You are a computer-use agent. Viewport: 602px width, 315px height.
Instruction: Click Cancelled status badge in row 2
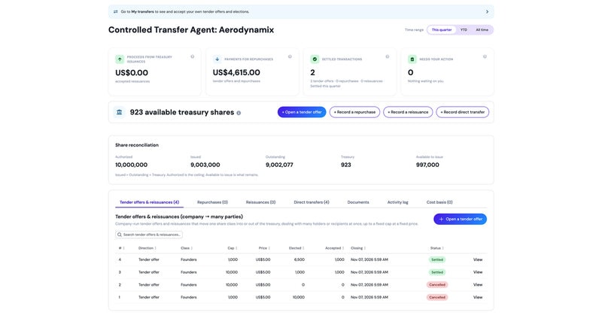(437, 285)
